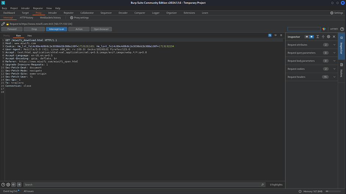Forward the intercepted request
The height and width of the screenshot is (194, 346).
click(x=12, y=29)
